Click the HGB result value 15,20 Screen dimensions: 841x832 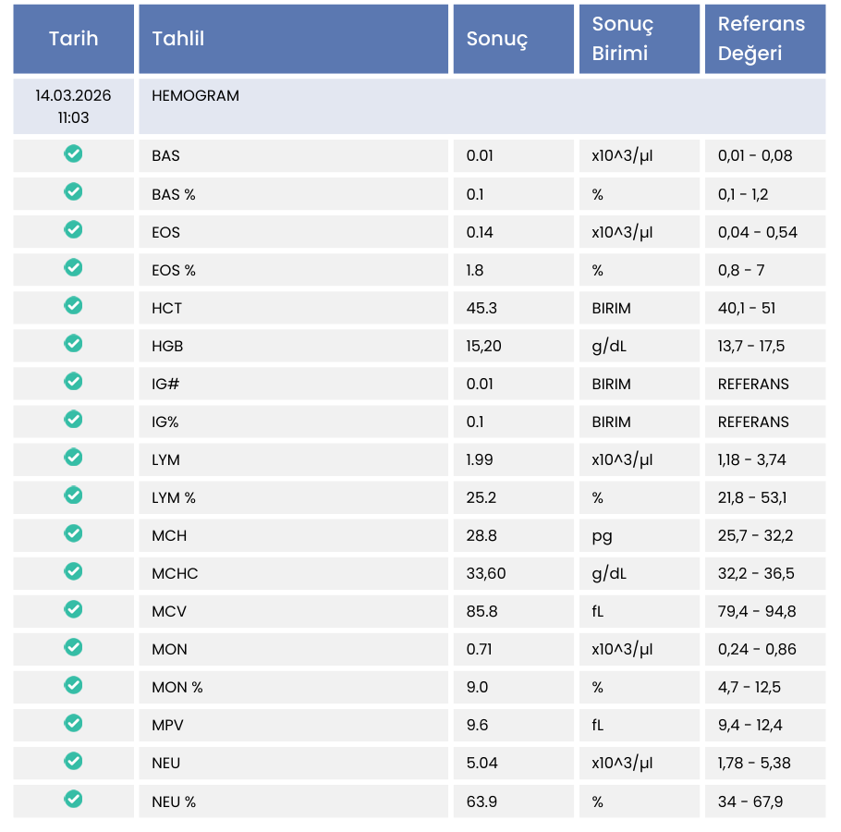(x=484, y=347)
